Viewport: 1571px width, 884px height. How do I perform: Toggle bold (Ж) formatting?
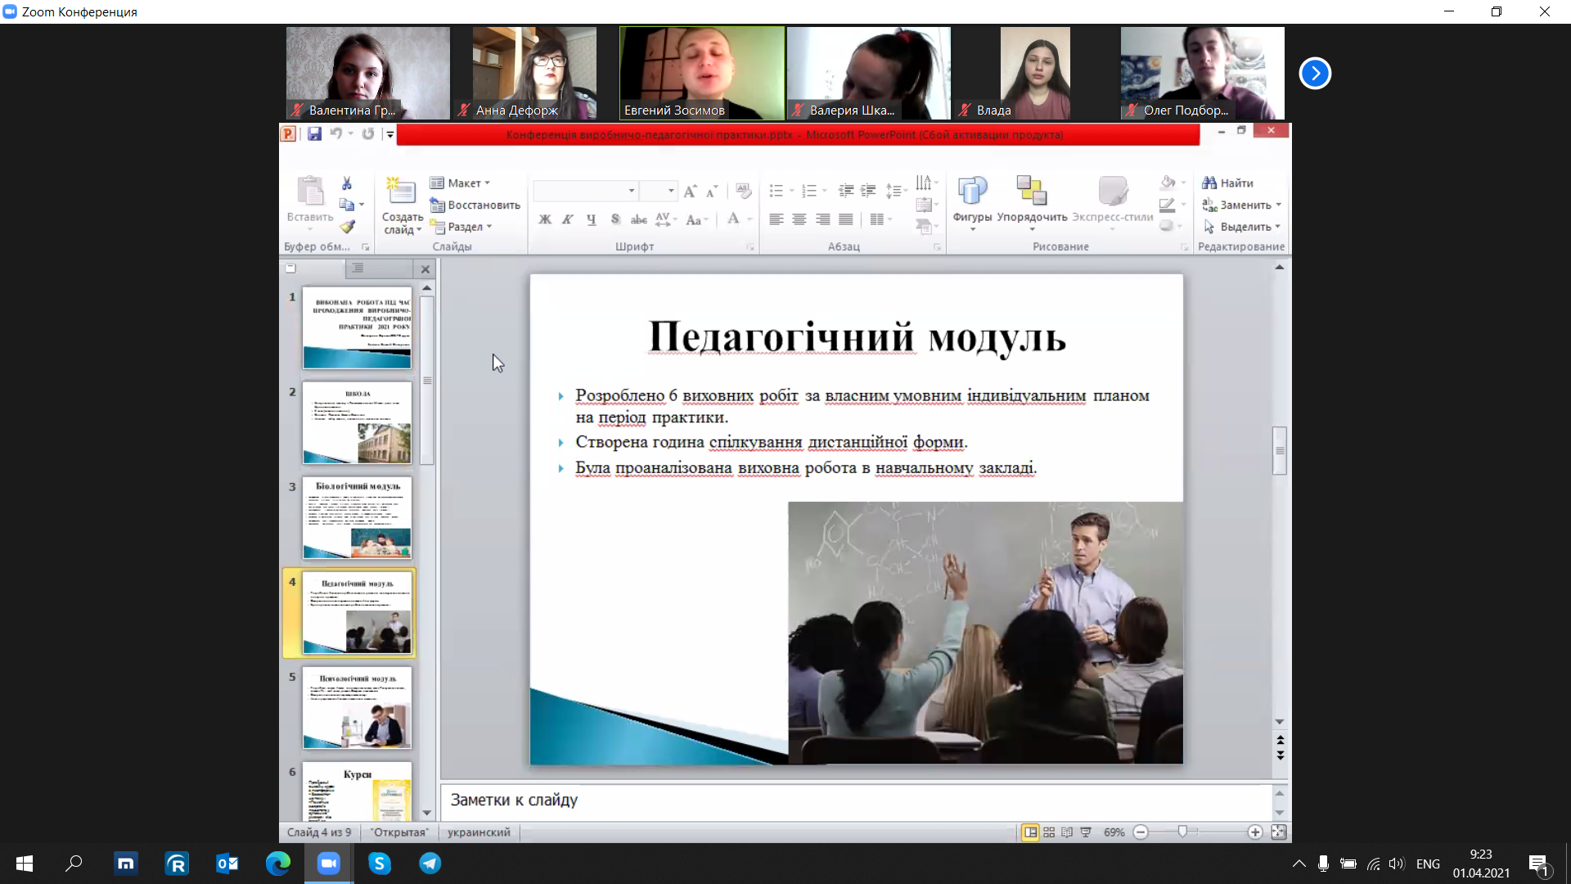[x=545, y=219]
